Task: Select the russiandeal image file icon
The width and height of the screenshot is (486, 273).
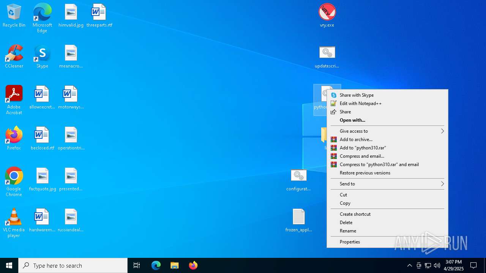Action: click(71, 221)
